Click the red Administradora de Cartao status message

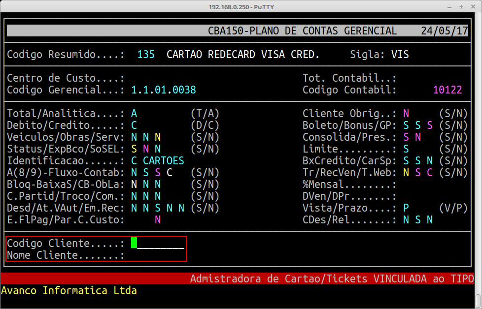[332, 278]
